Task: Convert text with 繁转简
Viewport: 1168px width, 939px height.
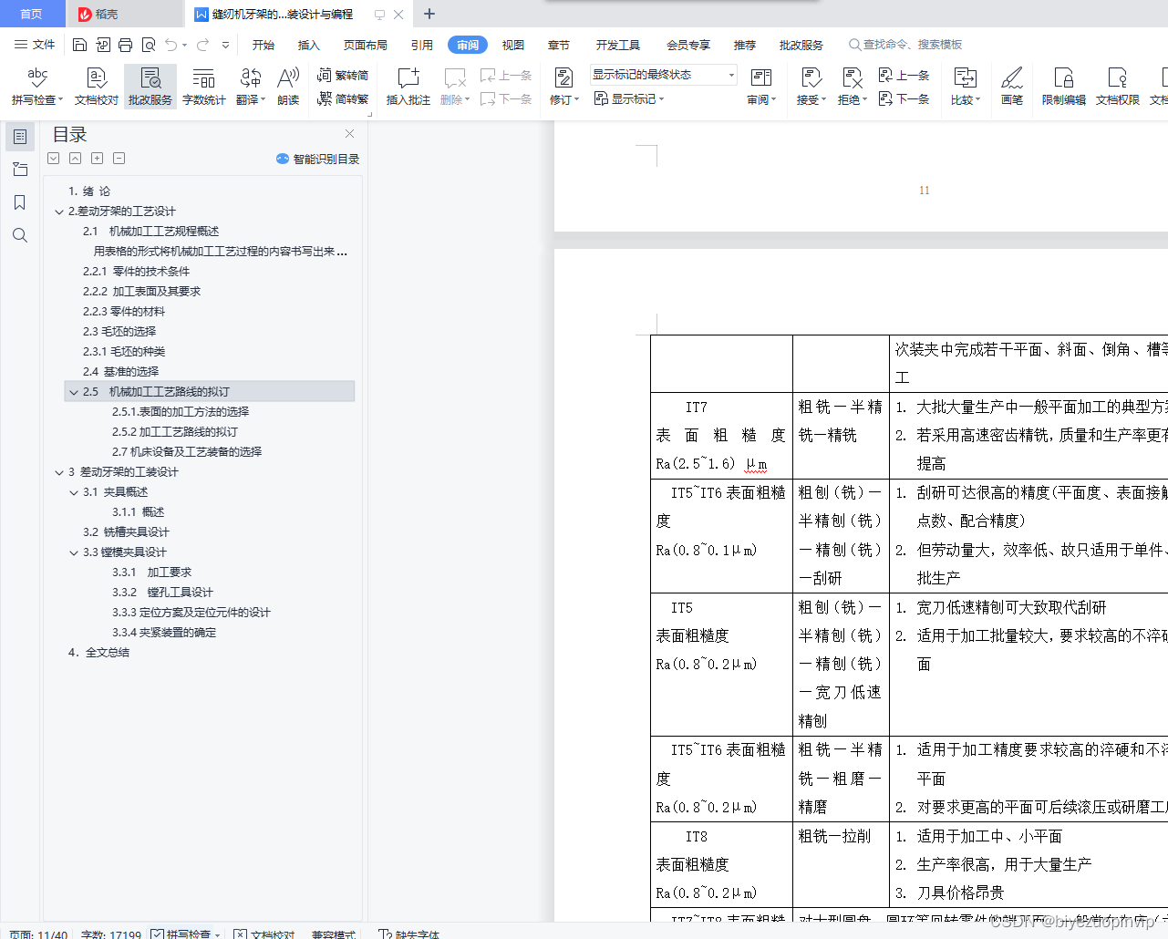Action: (343, 75)
